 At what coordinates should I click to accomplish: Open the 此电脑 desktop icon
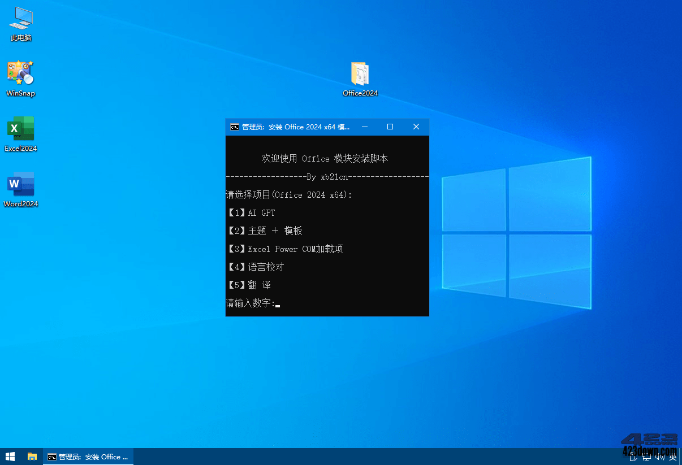point(21,23)
